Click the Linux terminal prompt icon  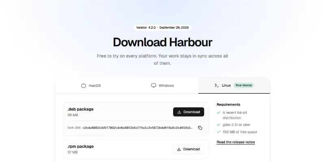(x=217, y=85)
